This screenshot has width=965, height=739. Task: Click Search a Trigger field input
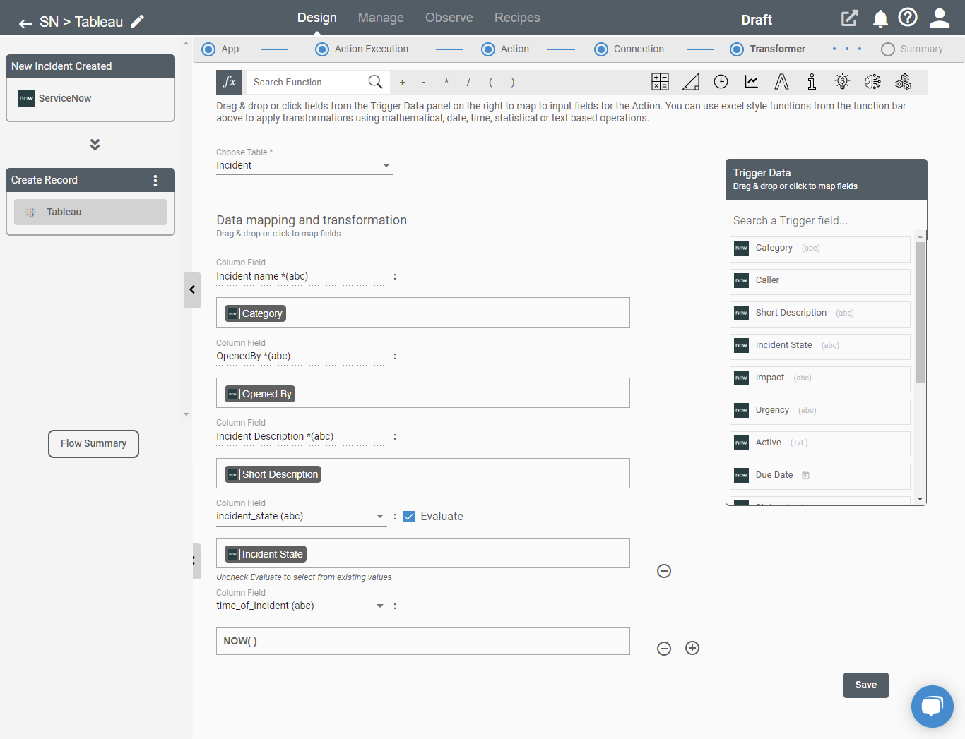tap(826, 221)
